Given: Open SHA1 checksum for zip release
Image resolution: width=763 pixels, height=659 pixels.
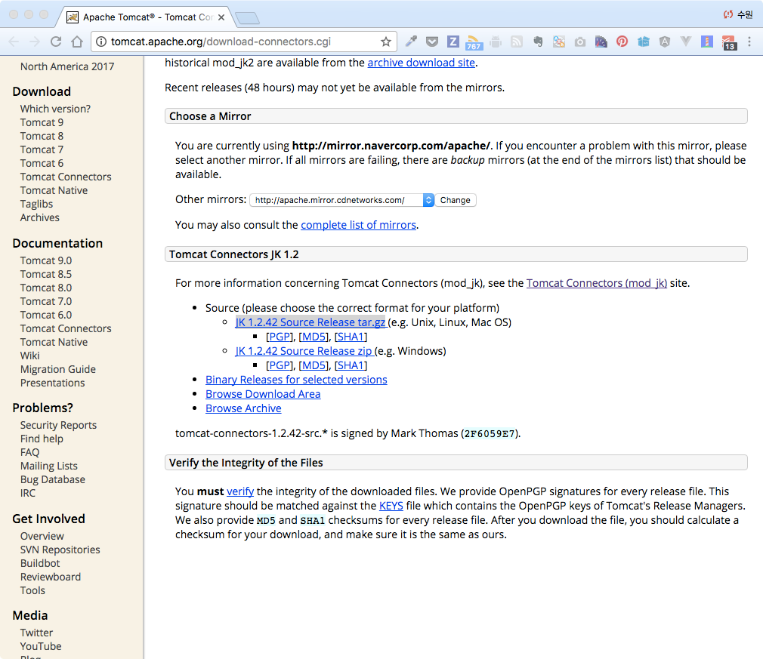Looking at the screenshot, I should [x=351, y=365].
